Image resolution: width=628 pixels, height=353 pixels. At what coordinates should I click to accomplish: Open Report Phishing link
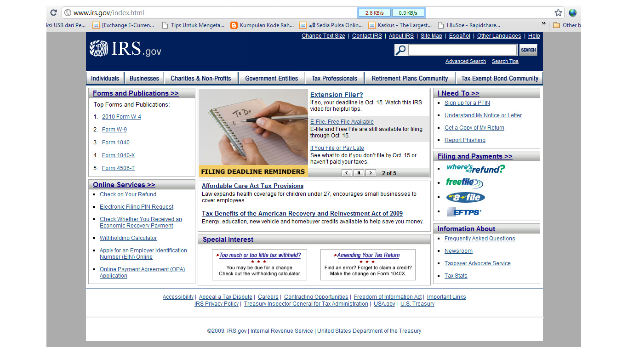pyautogui.click(x=465, y=140)
